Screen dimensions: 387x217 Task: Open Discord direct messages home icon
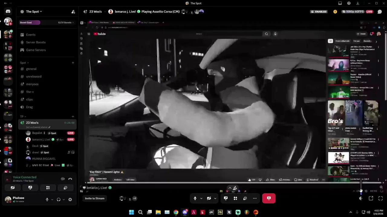pos(8,11)
